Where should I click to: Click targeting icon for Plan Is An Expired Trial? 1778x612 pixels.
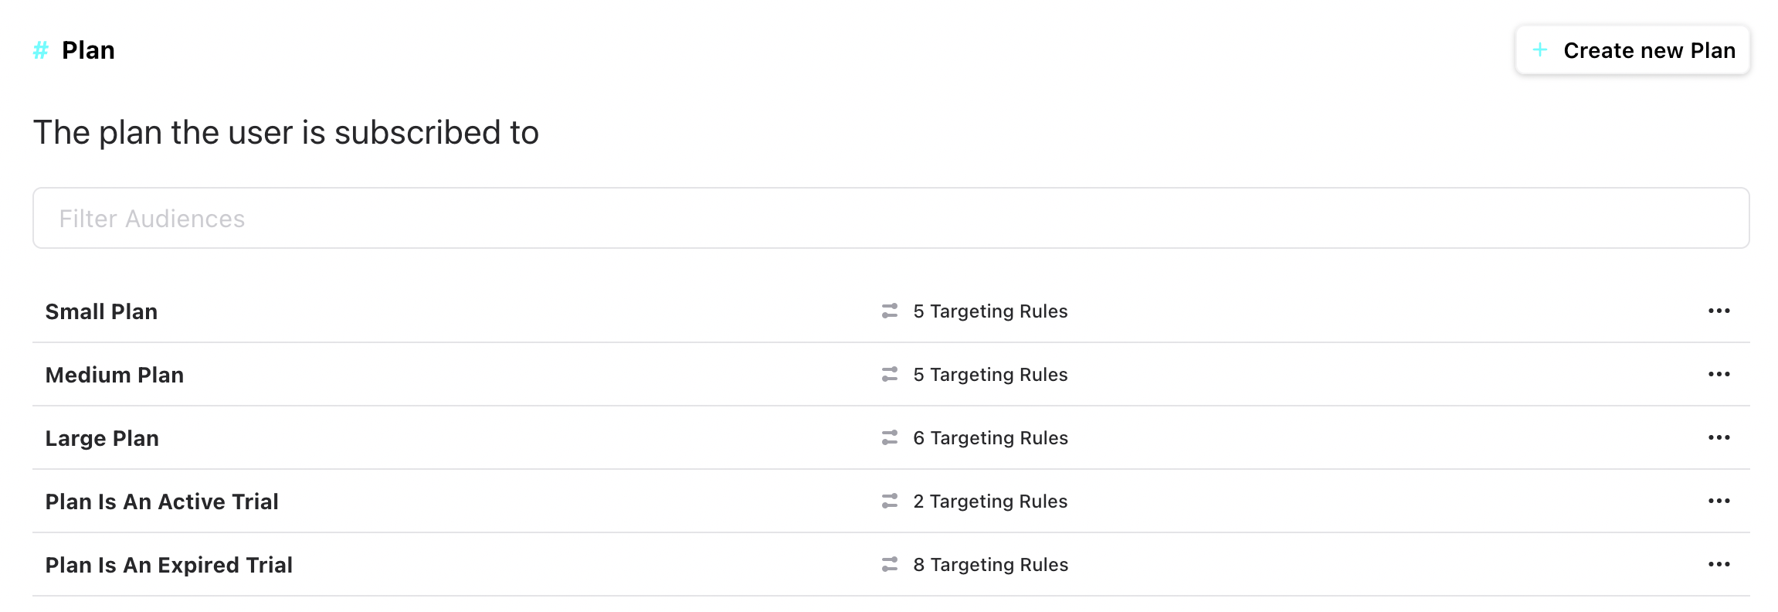pos(890,565)
